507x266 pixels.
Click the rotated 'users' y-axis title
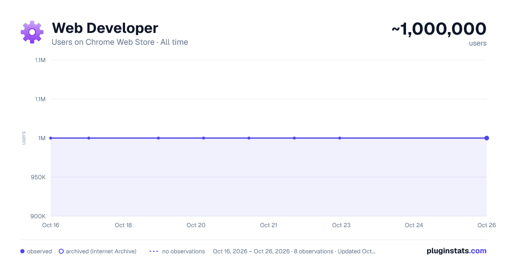tap(24, 138)
